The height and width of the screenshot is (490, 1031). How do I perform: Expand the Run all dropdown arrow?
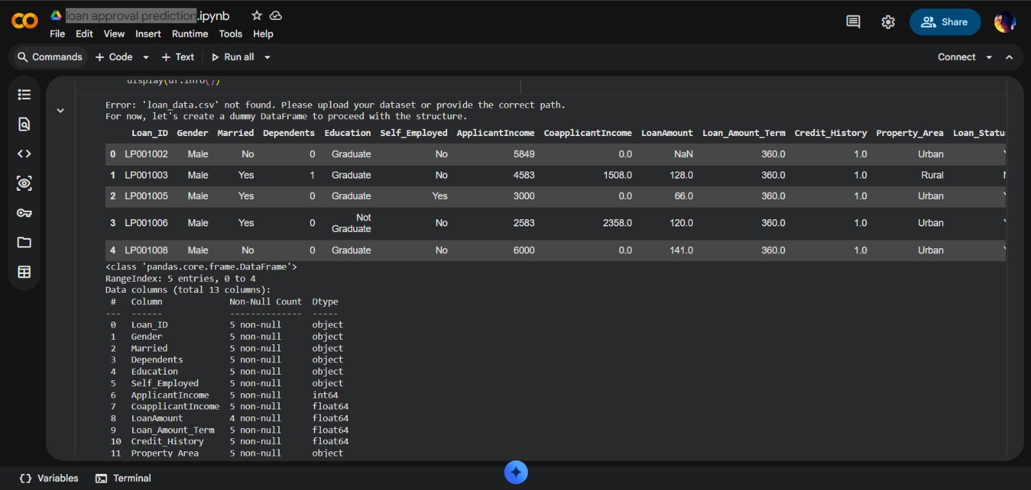coord(267,57)
